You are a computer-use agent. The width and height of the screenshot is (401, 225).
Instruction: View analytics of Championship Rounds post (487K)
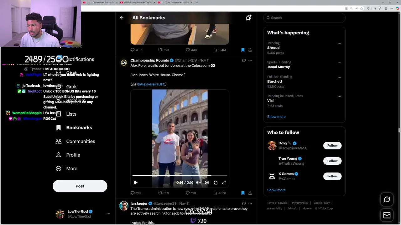click(220, 193)
